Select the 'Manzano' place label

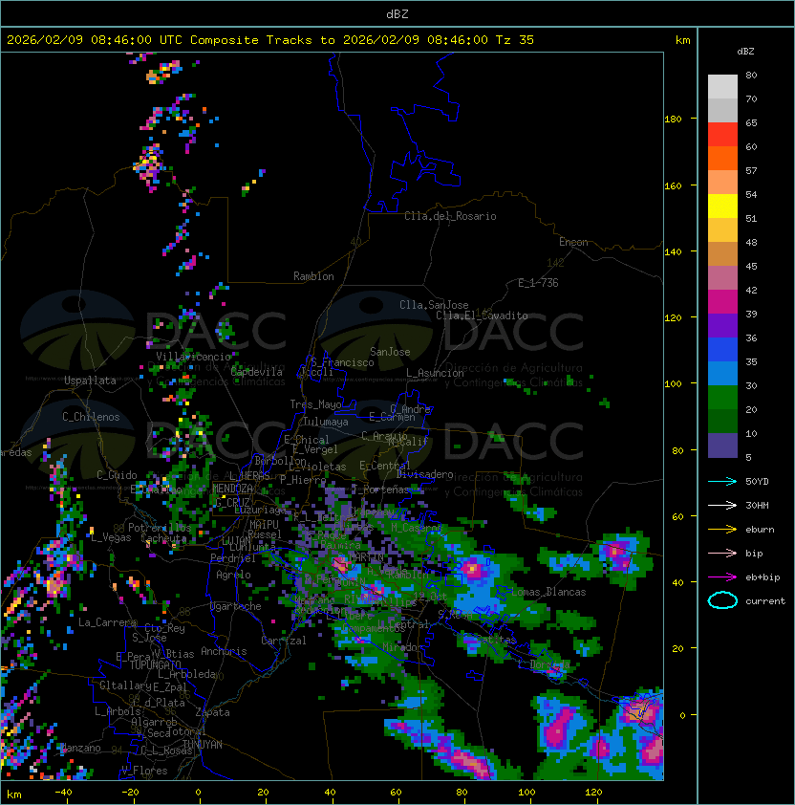(80, 748)
